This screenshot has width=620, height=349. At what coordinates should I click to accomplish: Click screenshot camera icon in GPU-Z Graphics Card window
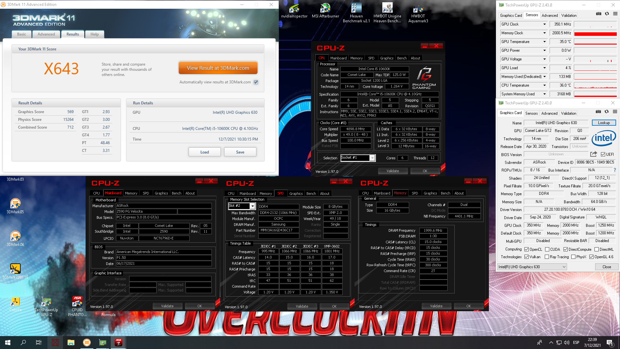(598, 112)
